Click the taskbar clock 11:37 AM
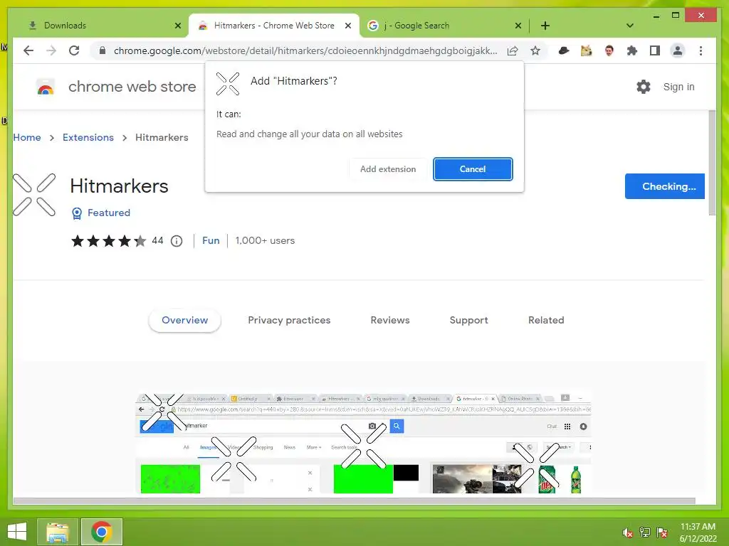The height and width of the screenshot is (546, 729). point(698,527)
